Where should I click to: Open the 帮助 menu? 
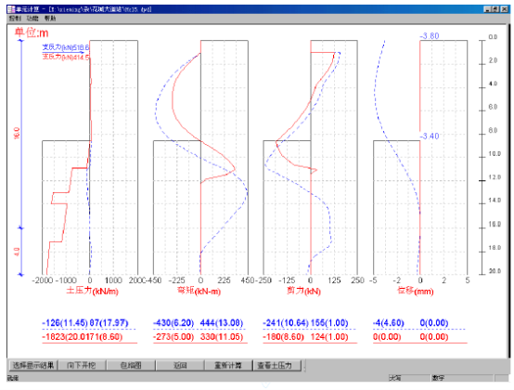coord(50,19)
